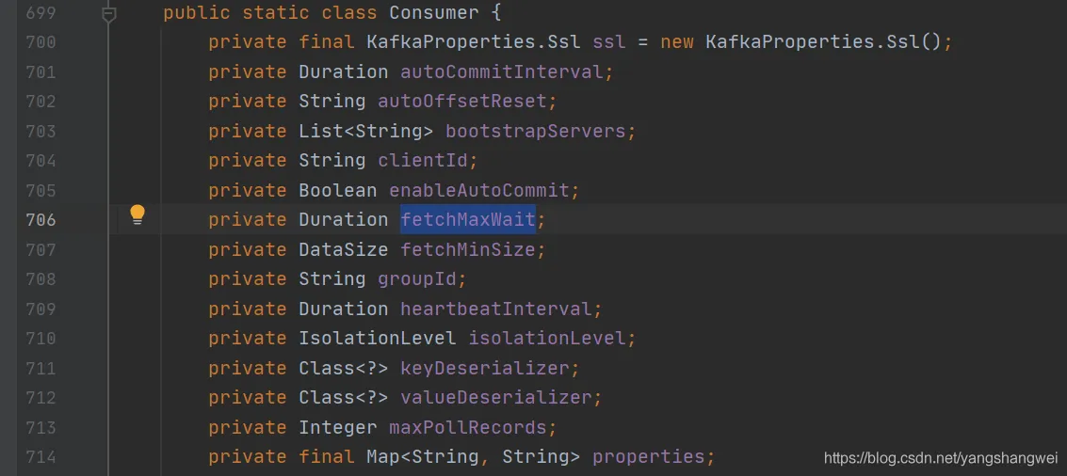Click the maxPollRecords field name
The width and height of the screenshot is (1067, 476).
point(467,428)
